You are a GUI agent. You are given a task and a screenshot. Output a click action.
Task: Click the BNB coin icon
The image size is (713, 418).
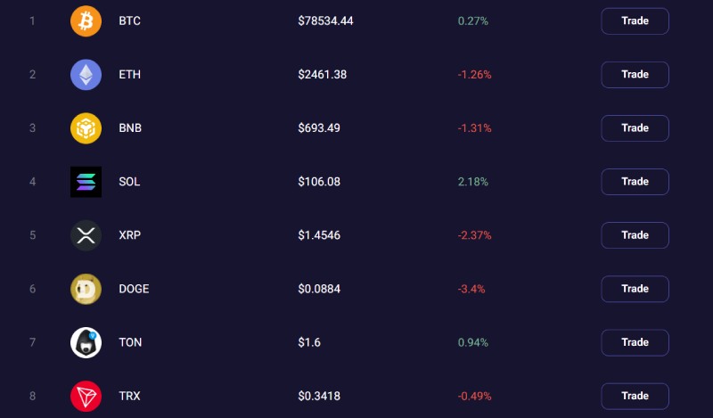[86, 128]
